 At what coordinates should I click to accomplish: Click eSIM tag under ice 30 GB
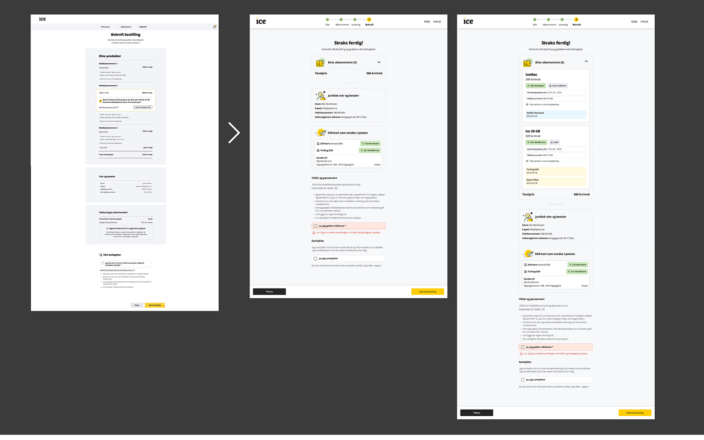point(554,142)
